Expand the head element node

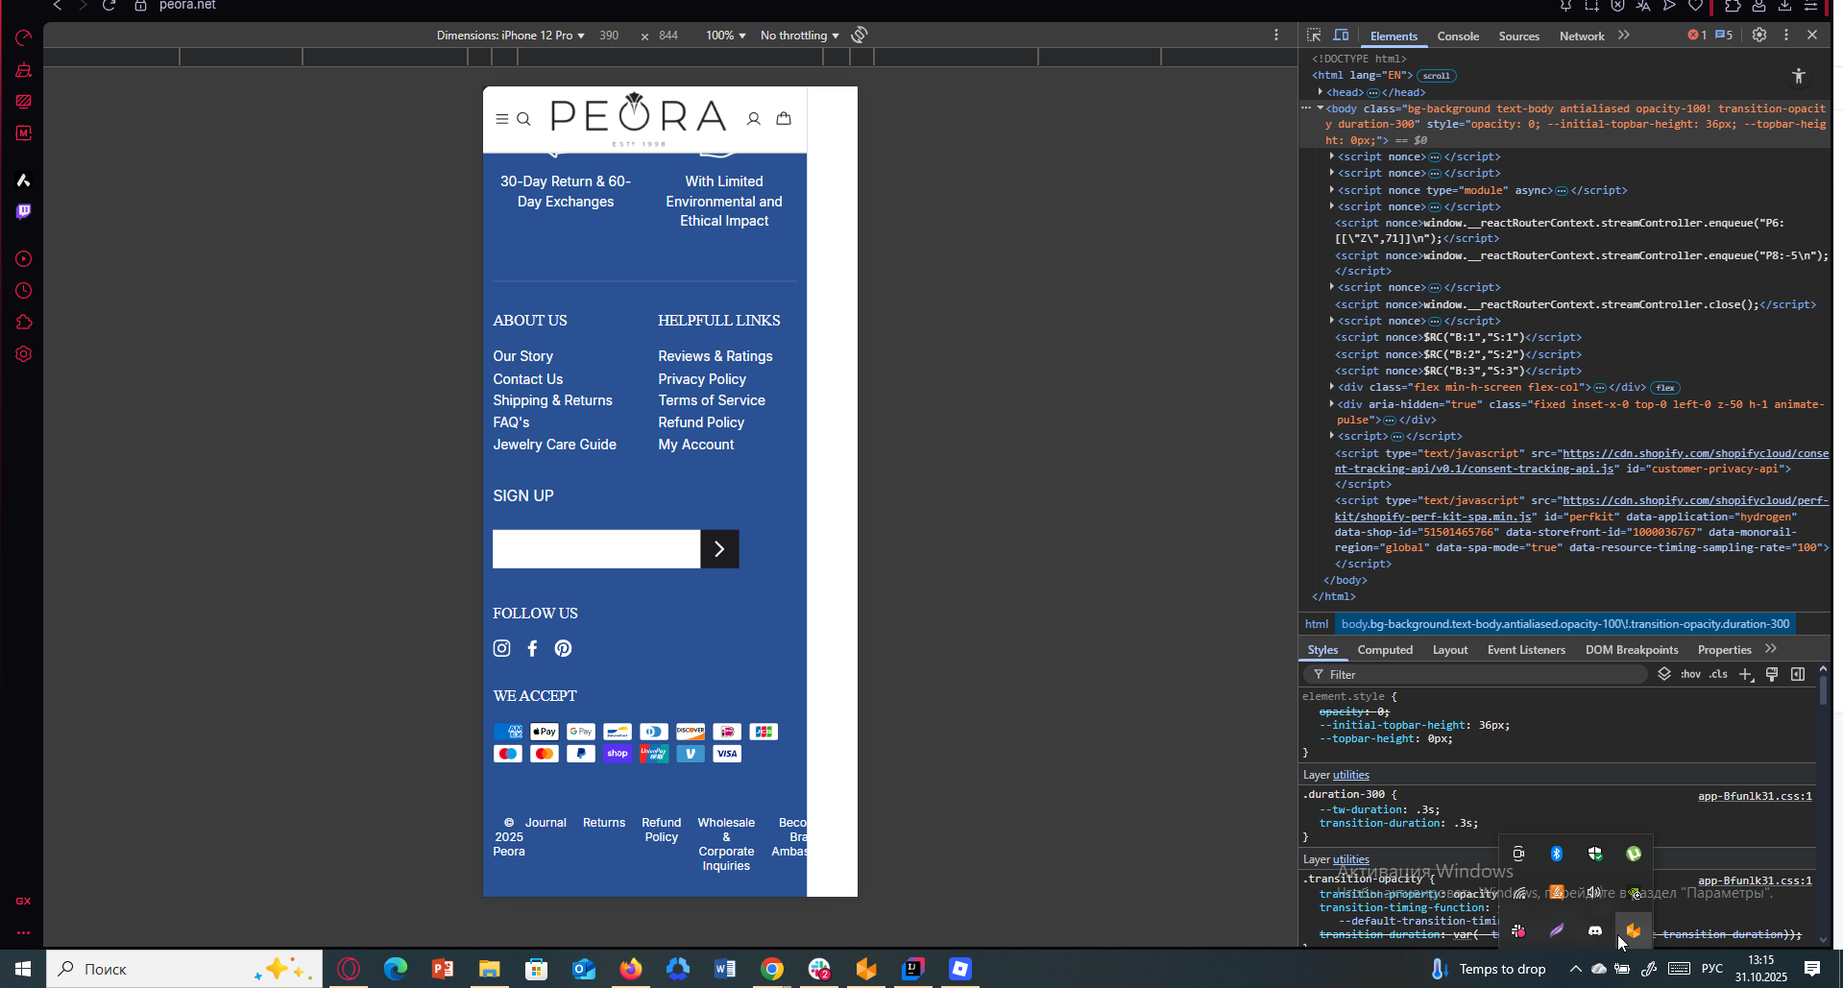1321,92
